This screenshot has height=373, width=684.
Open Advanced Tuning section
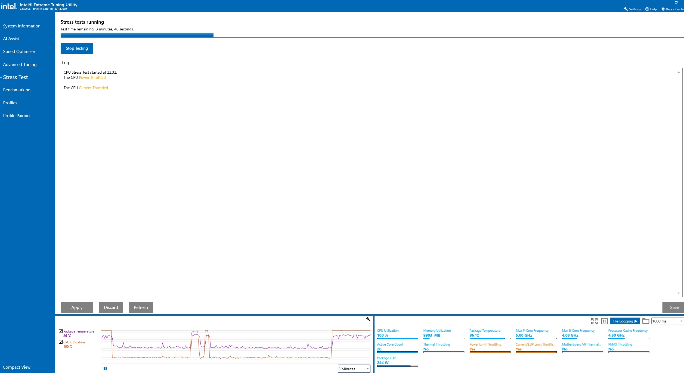(x=20, y=64)
